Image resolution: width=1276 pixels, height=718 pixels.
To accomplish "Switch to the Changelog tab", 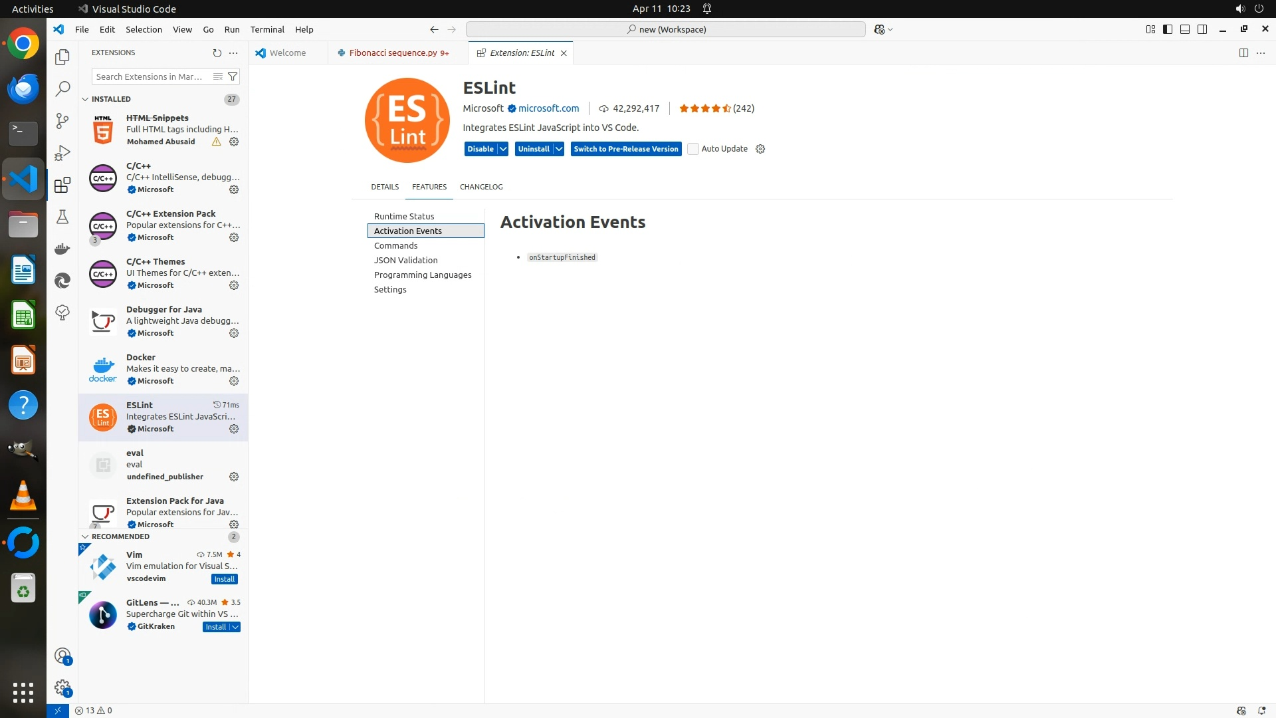I will point(481,187).
